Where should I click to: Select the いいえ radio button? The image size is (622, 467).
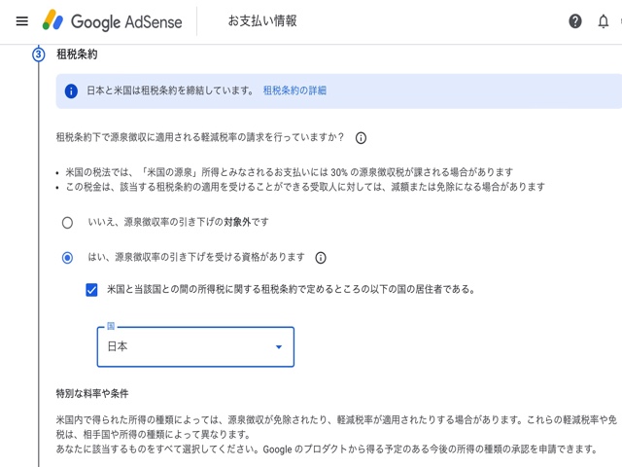coord(67,223)
